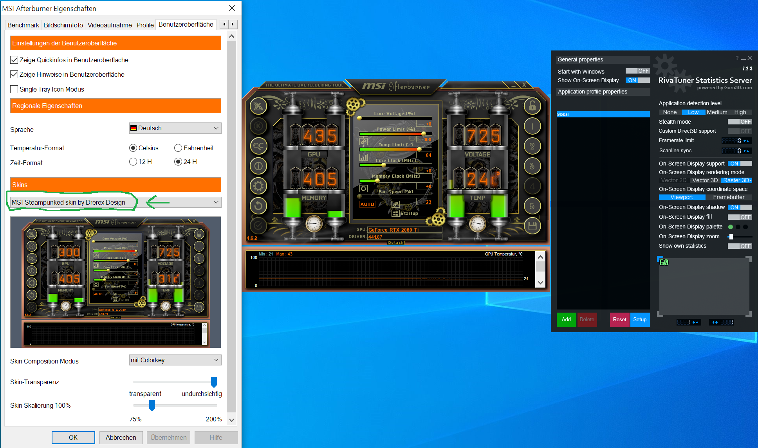Click the reset-to-defaults arrow icon
The width and height of the screenshot is (758, 448).
click(258, 205)
